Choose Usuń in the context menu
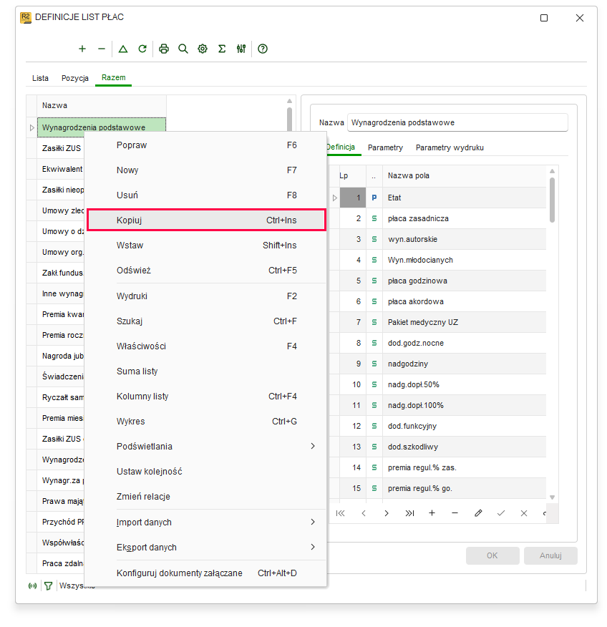The height and width of the screenshot is (627, 607). click(x=206, y=195)
